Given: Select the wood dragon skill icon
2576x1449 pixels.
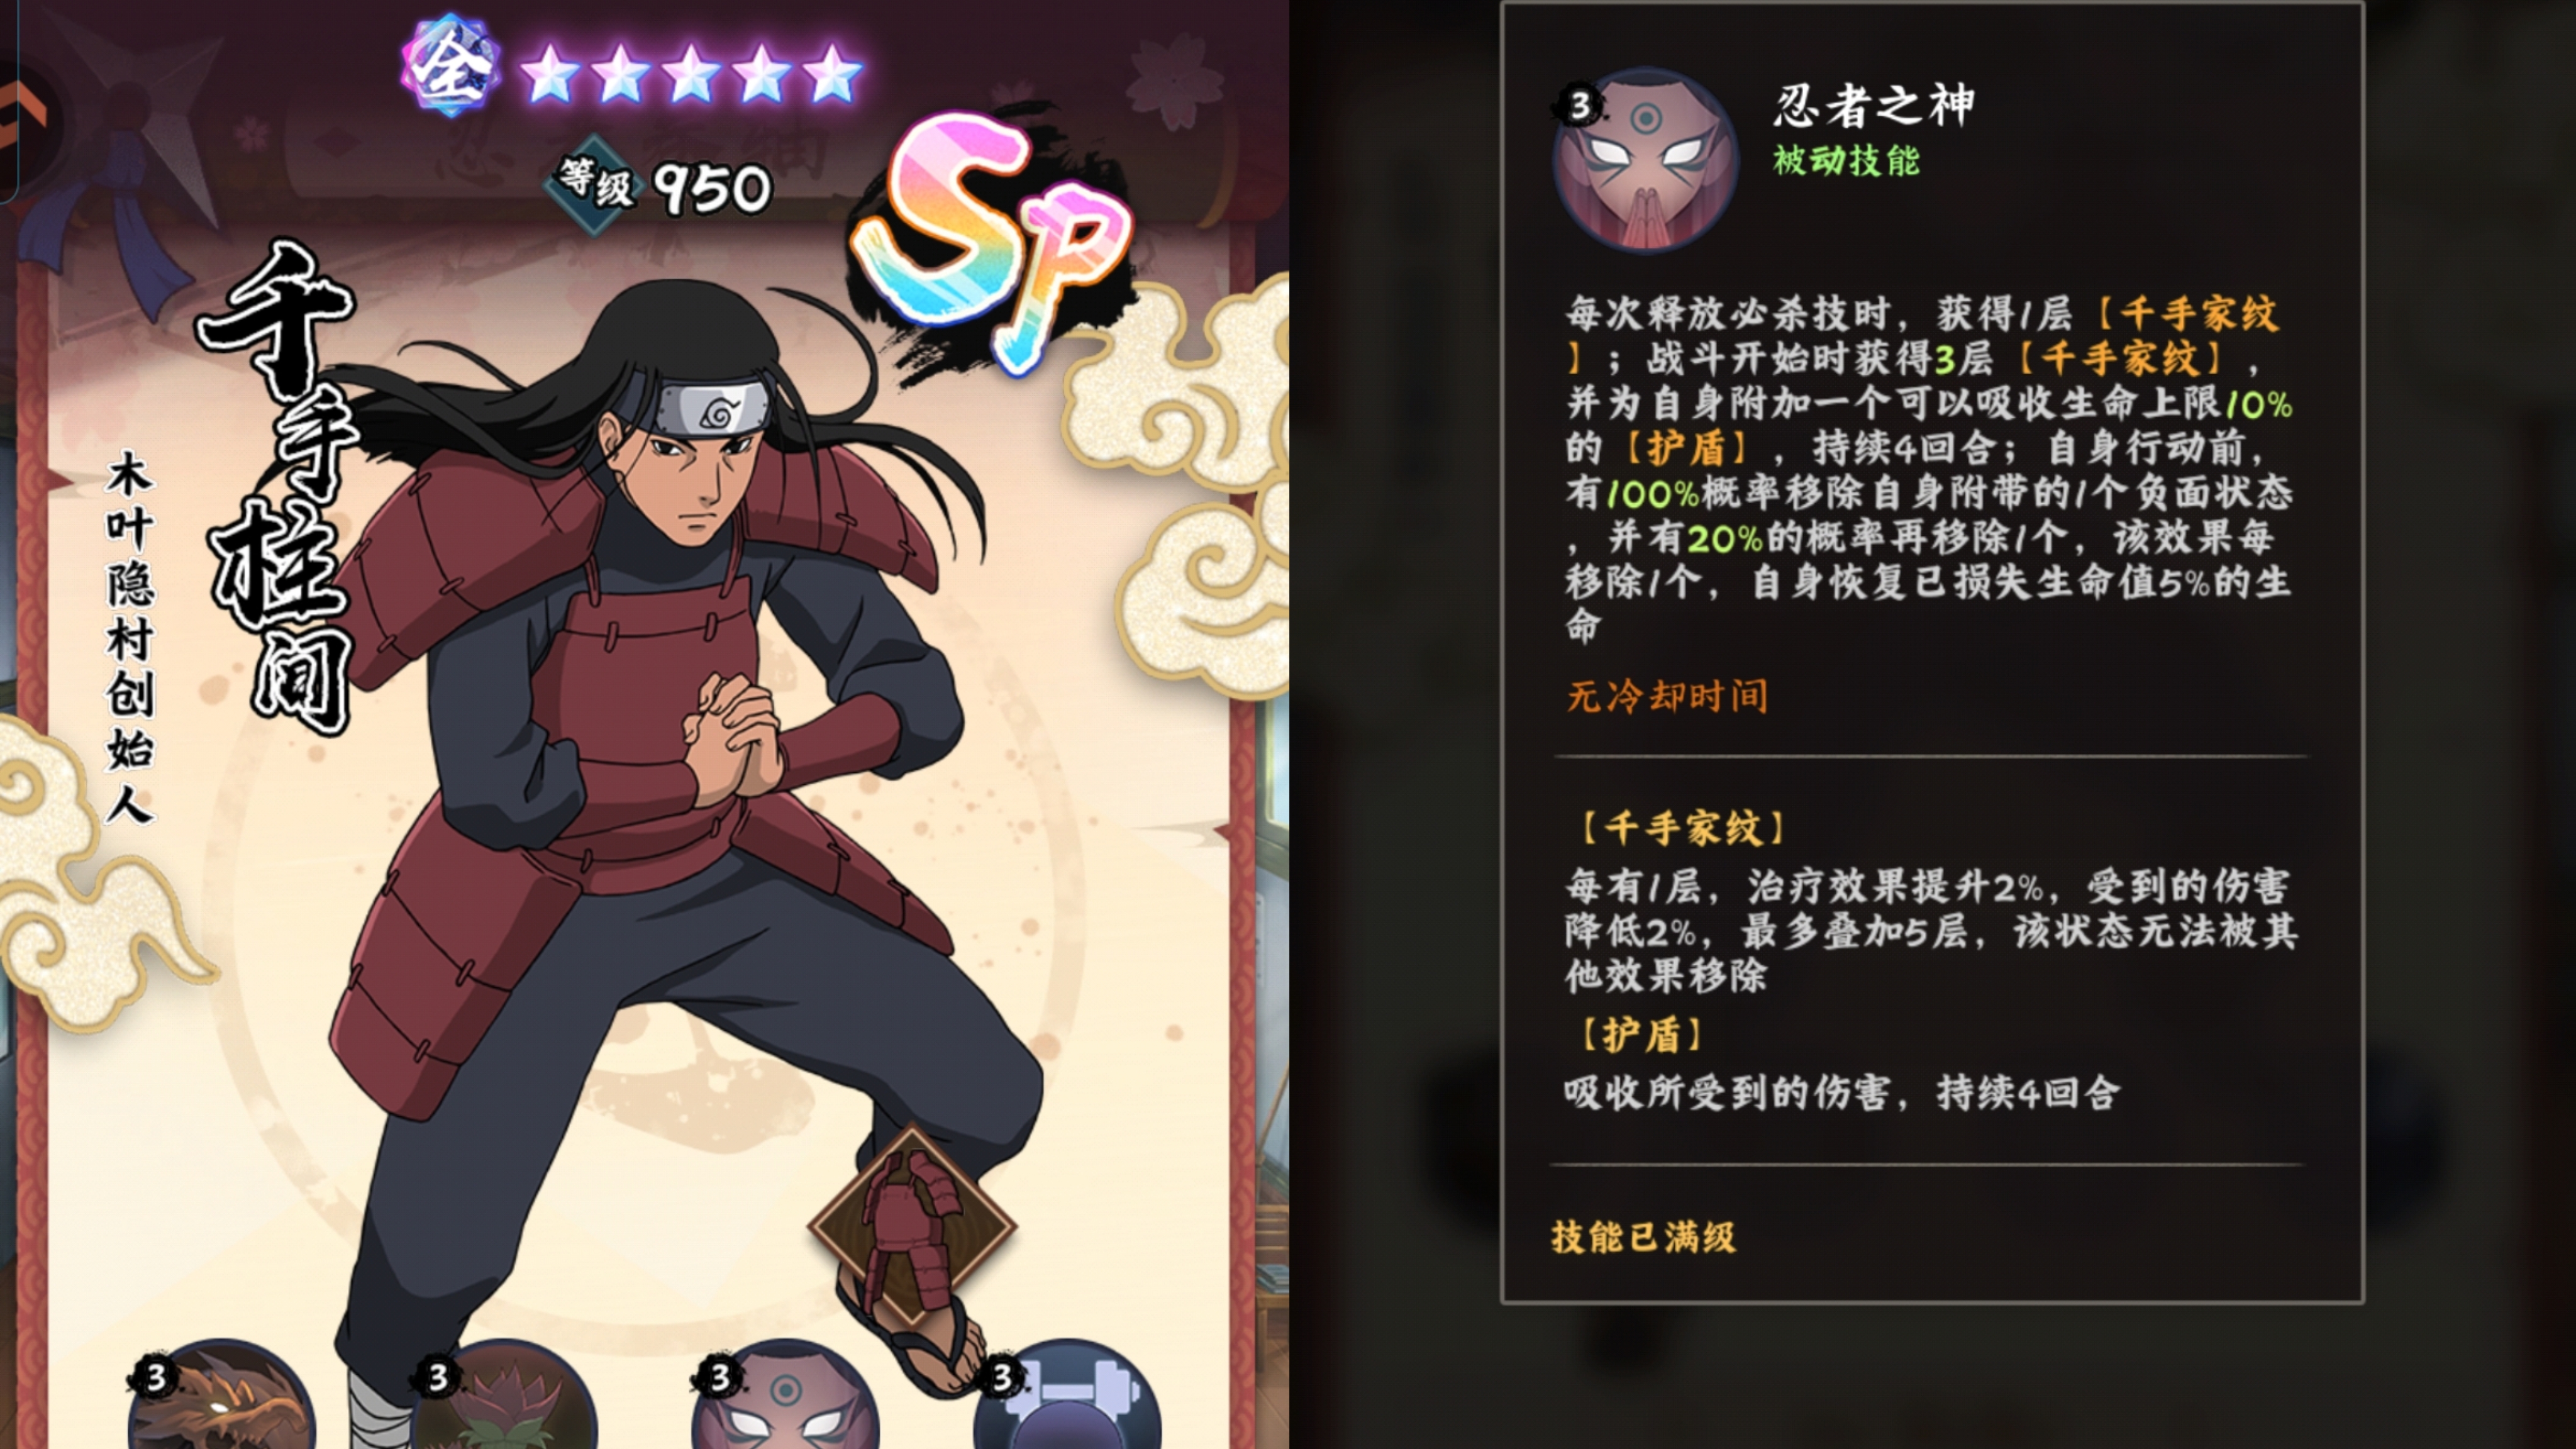Looking at the screenshot, I should tap(222, 1398).
